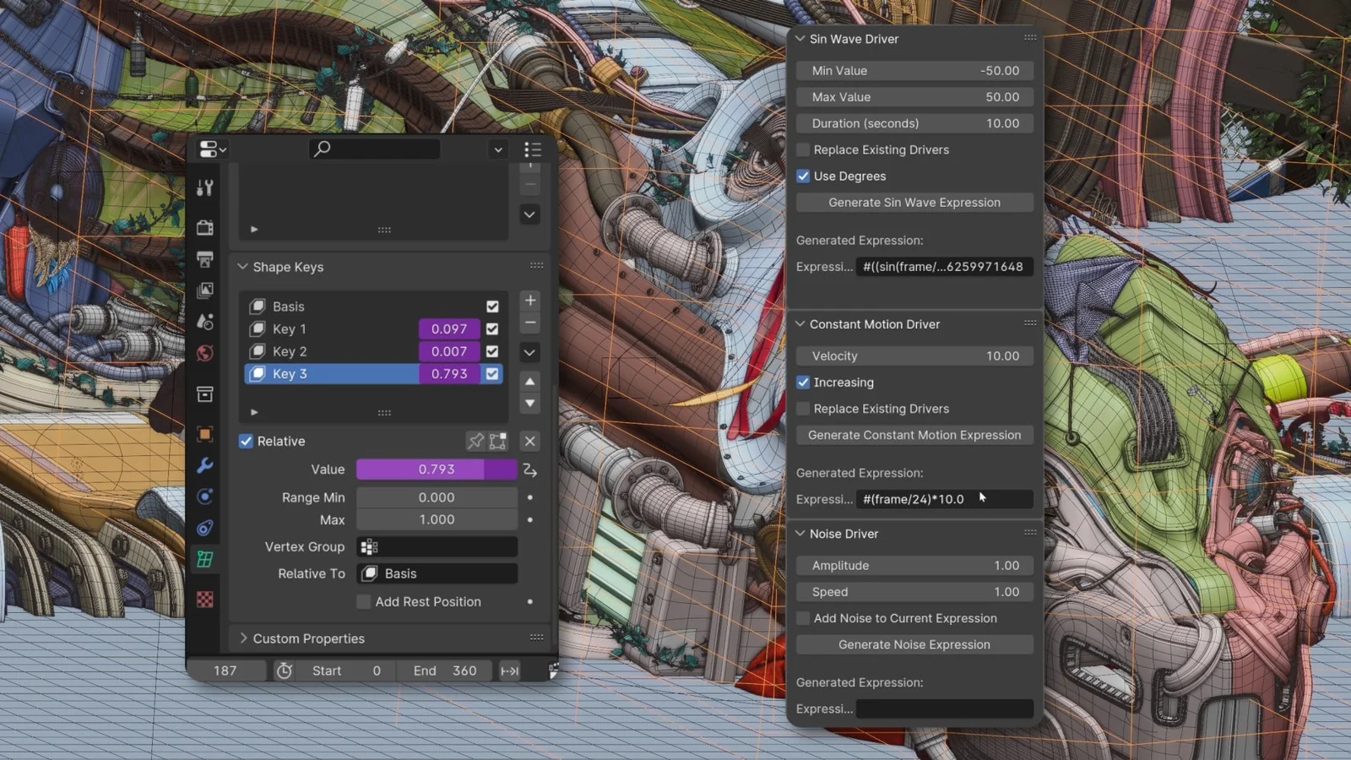Open the Modifiers wrench tab
Image resolution: width=1351 pixels, height=760 pixels.
205,465
